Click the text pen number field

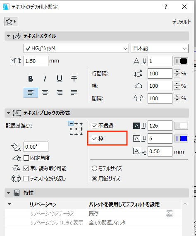coord(160,61)
